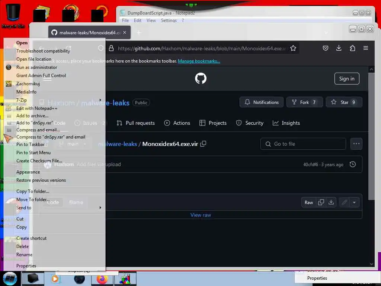
Task: Open Firefox from the taskbar
Action: [102, 279]
